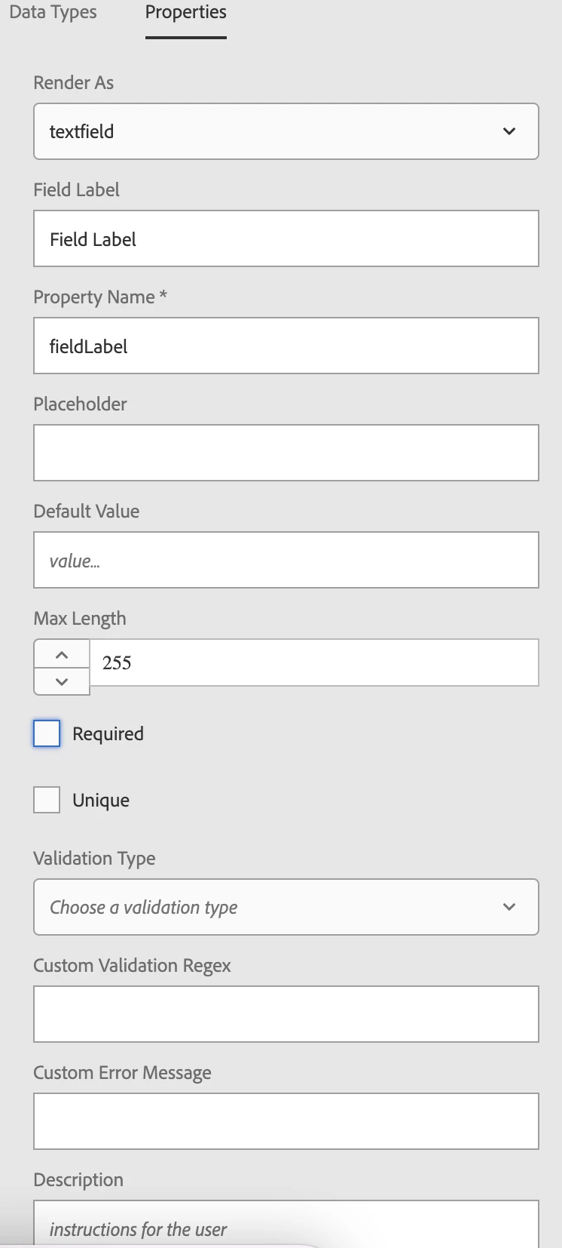
Task: Click the Field Label input
Action: [286, 239]
